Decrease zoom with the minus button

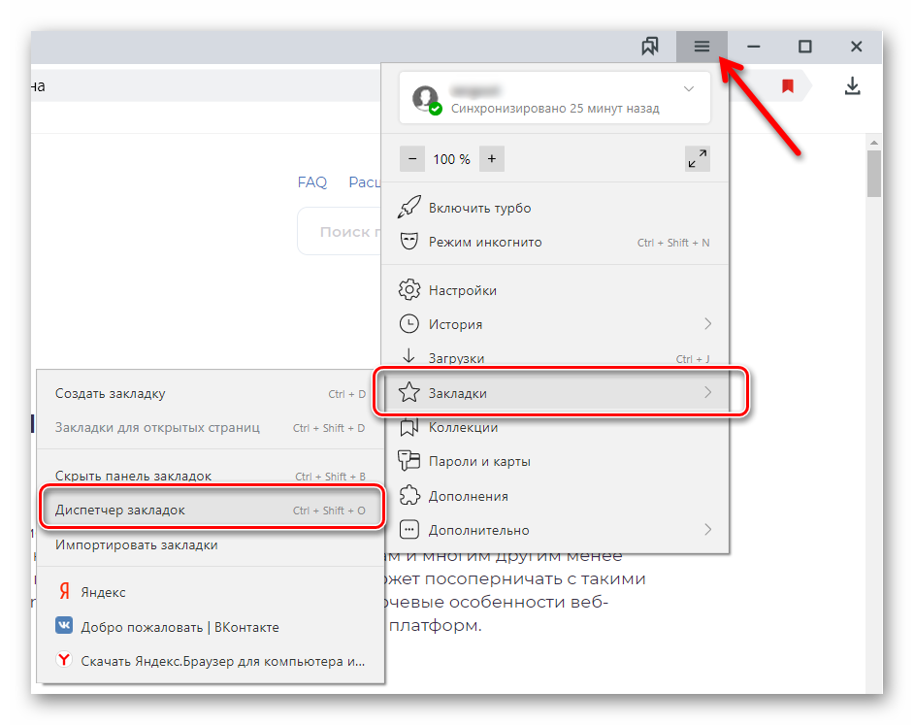coord(411,159)
